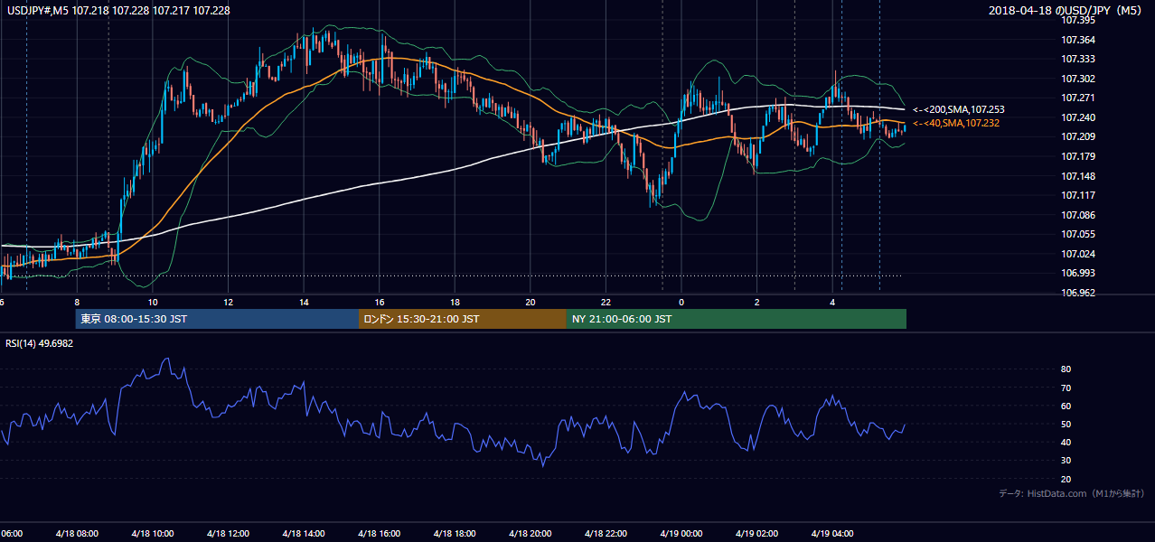
Task: Click price axis value 107.055
Action: pos(1078,234)
